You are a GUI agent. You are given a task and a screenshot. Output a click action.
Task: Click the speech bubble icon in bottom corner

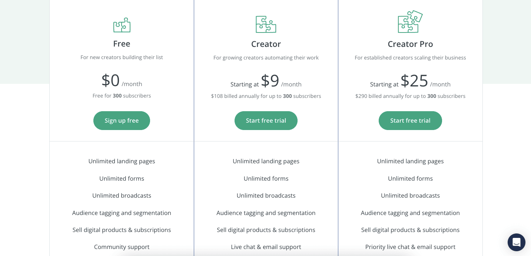click(516, 242)
